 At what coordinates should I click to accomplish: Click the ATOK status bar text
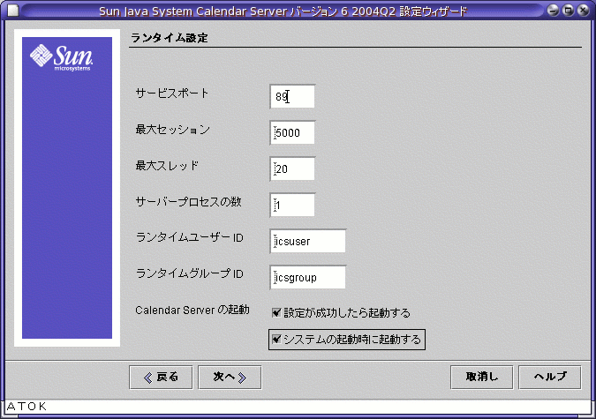pos(26,407)
